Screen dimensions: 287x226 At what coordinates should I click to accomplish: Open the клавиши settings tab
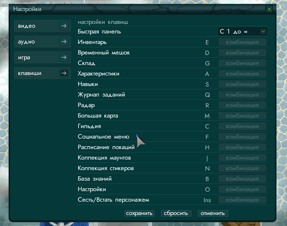pos(43,73)
